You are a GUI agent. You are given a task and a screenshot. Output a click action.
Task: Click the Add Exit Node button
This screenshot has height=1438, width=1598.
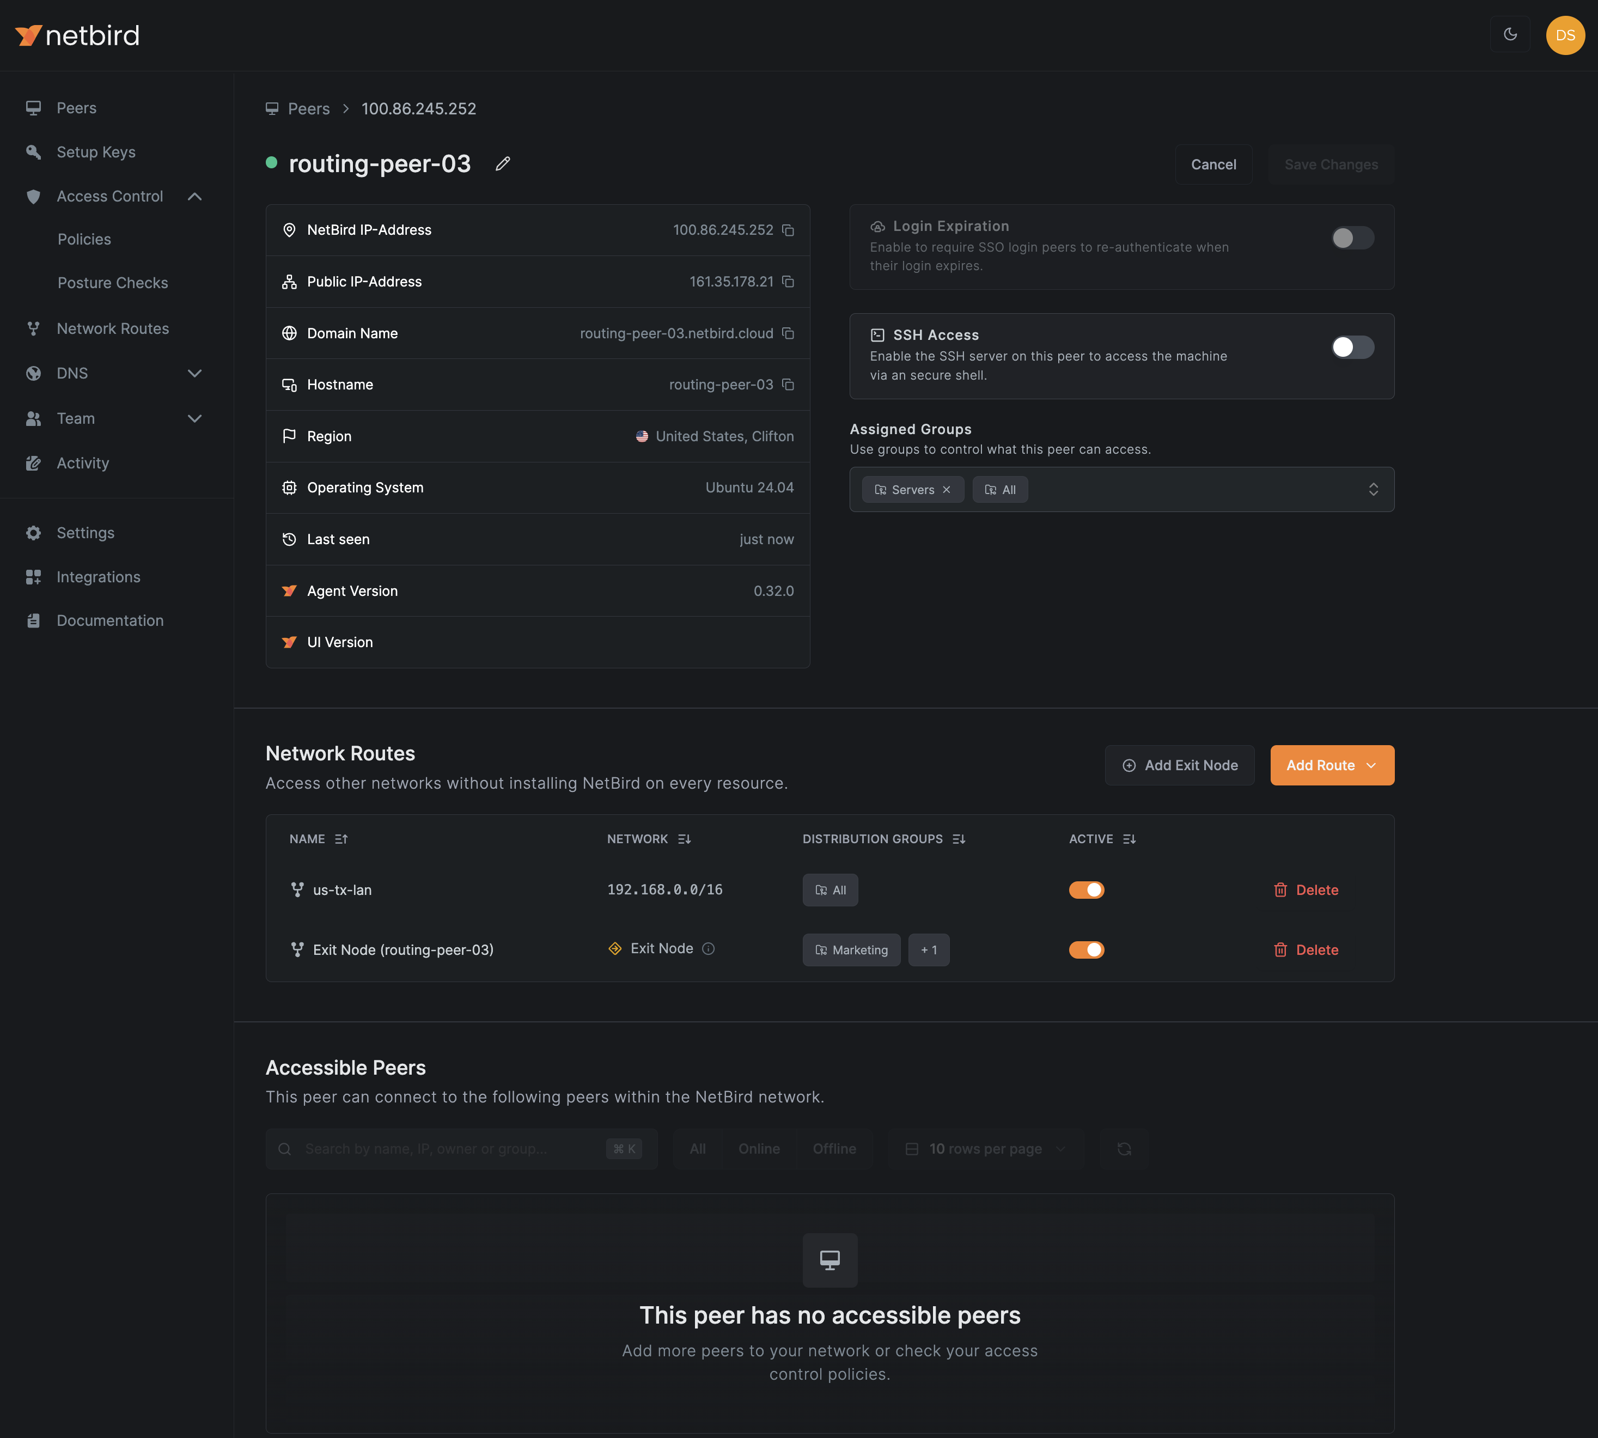click(1179, 765)
